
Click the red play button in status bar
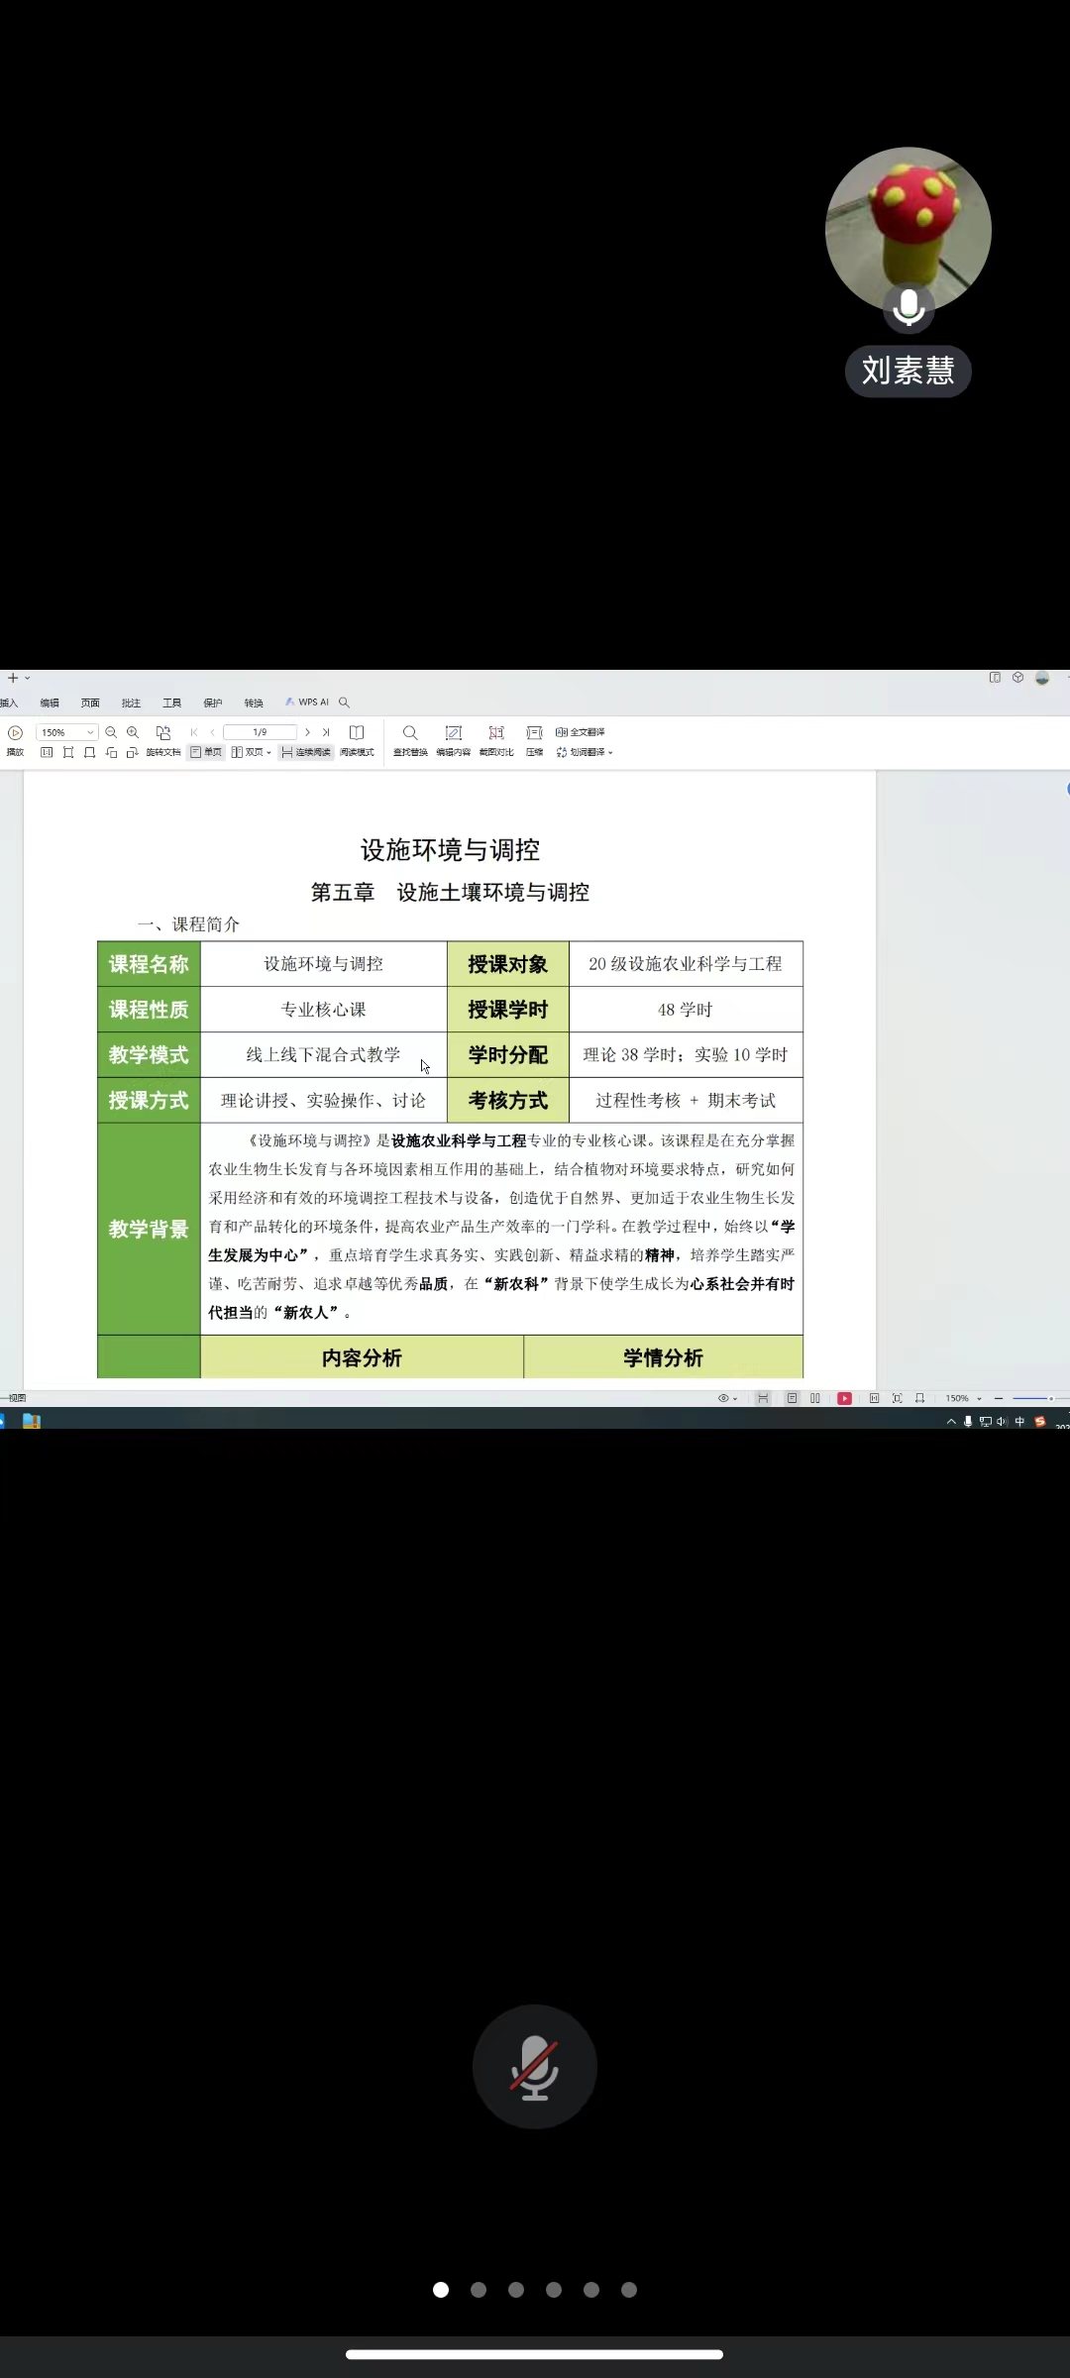click(x=844, y=1398)
